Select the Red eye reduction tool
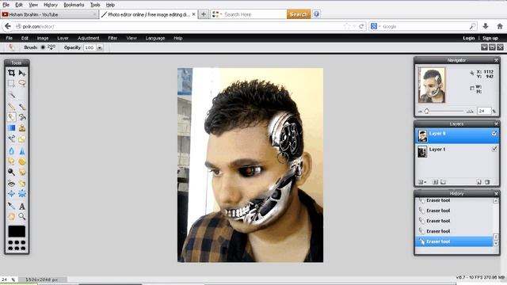This screenshot has height=285, width=507. 11,183
